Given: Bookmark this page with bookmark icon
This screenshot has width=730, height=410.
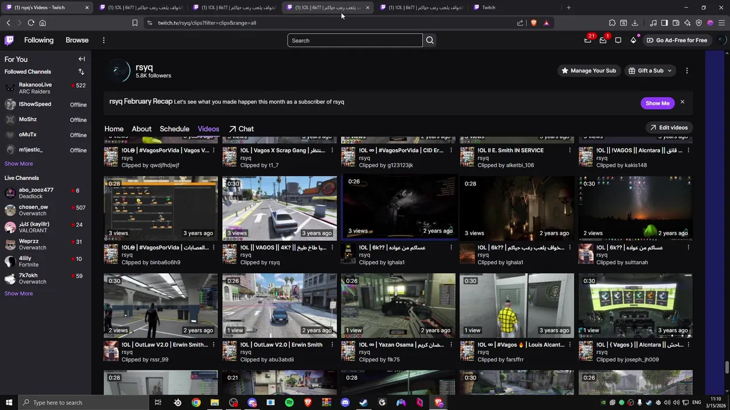Looking at the screenshot, I should tap(135, 23).
